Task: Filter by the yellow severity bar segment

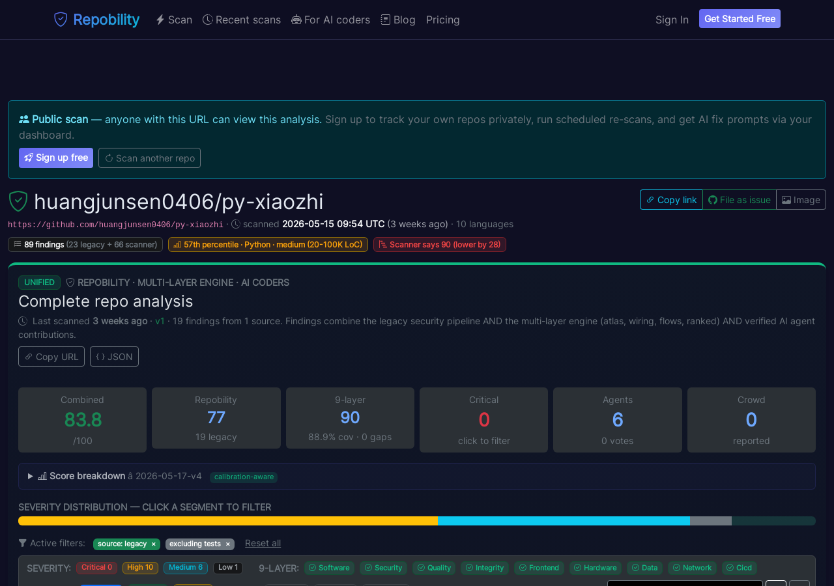Action: [x=228, y=521]
